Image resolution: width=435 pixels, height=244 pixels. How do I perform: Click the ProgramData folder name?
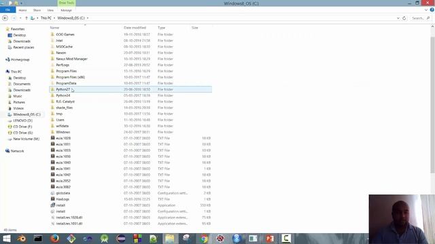click(x=66, y=83)
